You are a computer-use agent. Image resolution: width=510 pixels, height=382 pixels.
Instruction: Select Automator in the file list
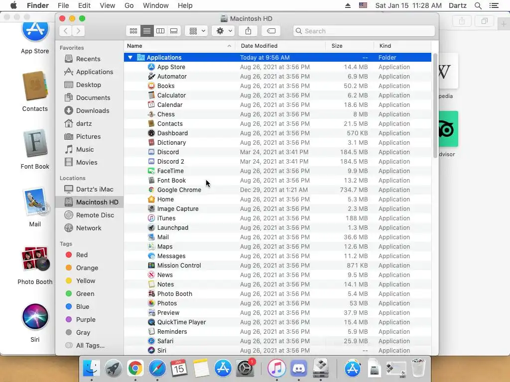(x=278, y=76)
